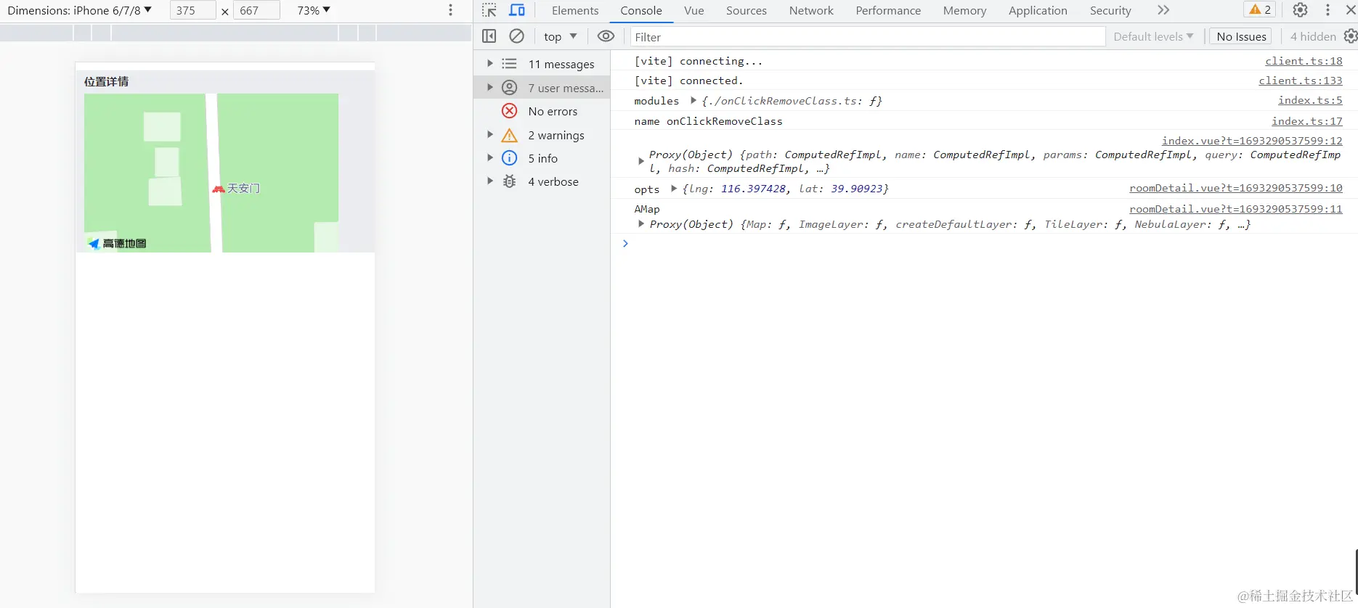
Task: Click the user messages person icon
Action: [510, 88]
